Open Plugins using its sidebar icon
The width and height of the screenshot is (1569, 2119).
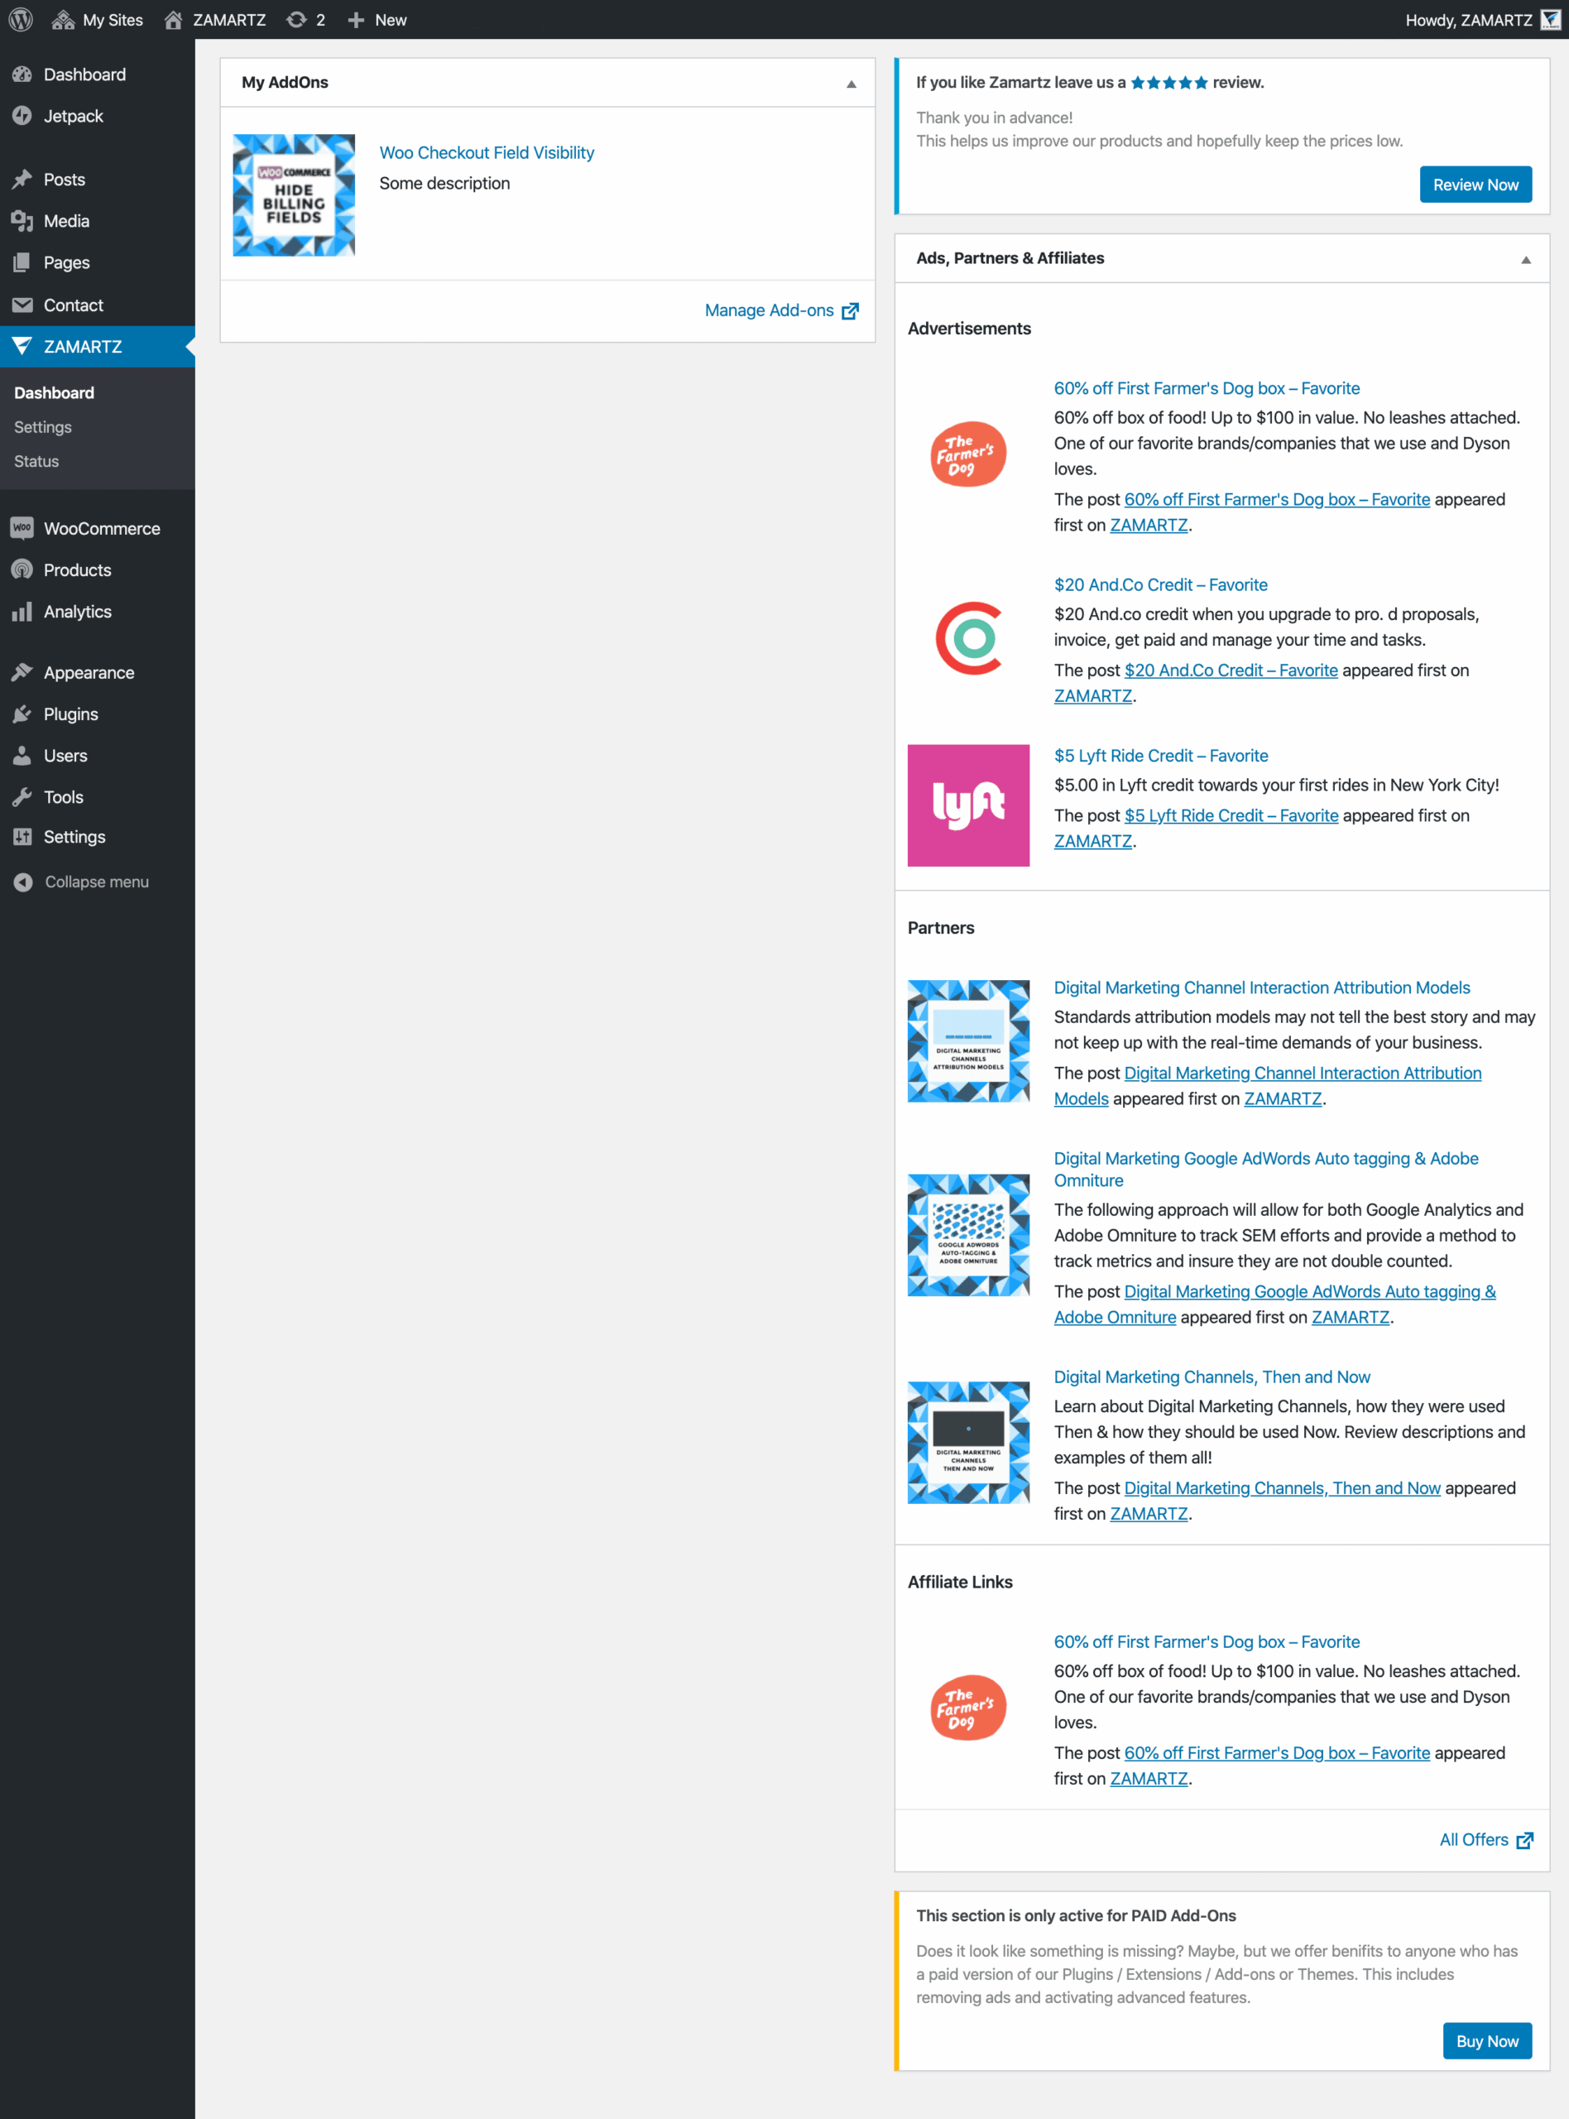22,714
